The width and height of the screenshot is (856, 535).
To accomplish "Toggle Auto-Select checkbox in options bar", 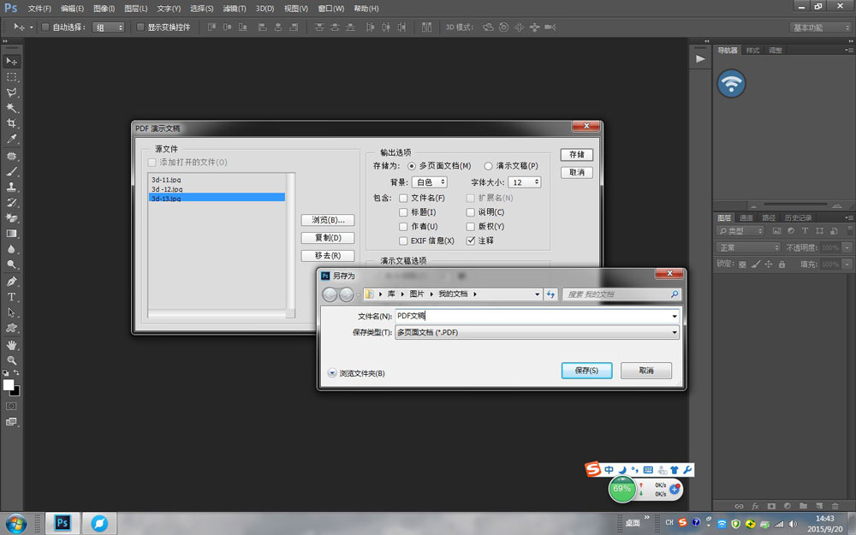I will [x=46, y=27].
